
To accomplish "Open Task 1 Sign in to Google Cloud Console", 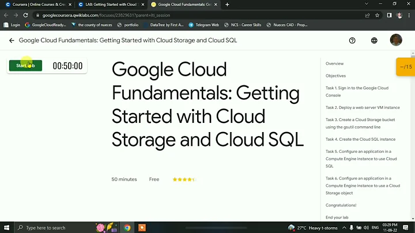I will coord(357,92).
